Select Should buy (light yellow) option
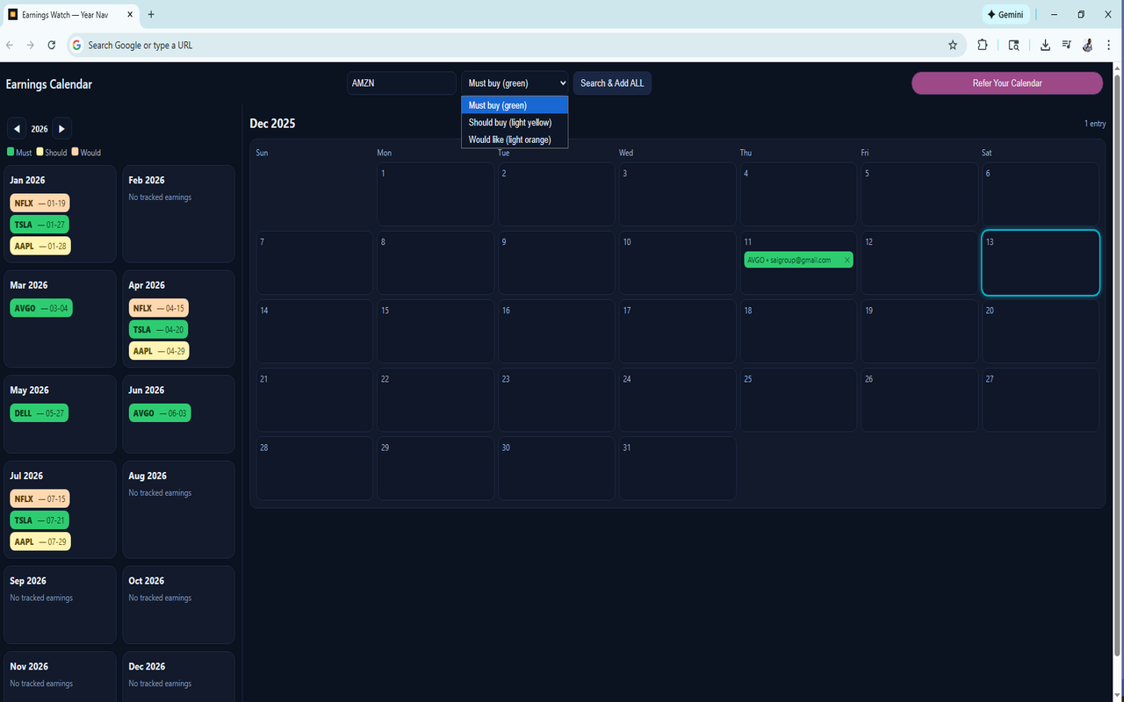The image size is (1124, 702). (509, 123)
